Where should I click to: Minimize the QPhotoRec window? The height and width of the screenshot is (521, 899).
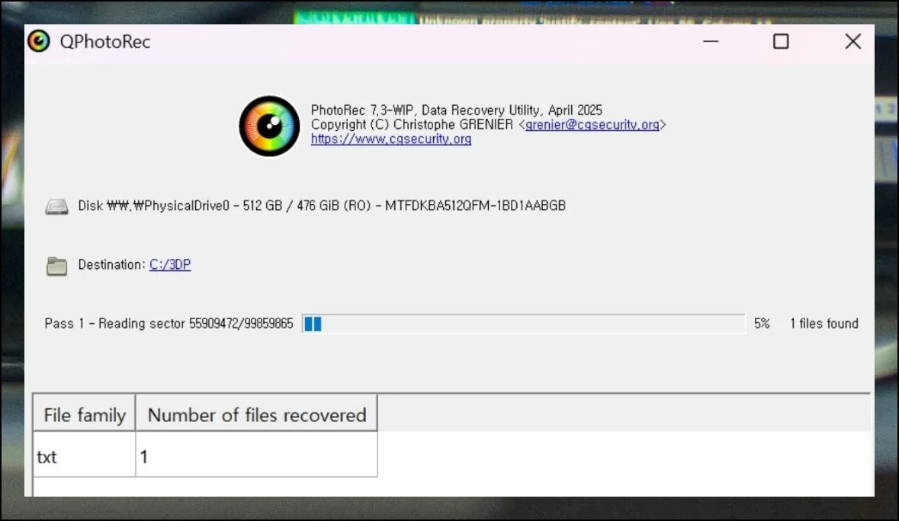pos(711,41)
